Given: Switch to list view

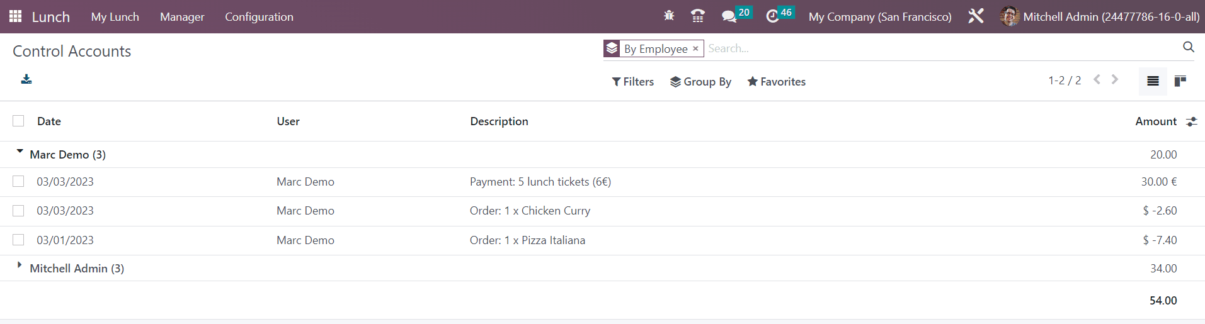Looking at the screenshot, I should coord(1153,81).
